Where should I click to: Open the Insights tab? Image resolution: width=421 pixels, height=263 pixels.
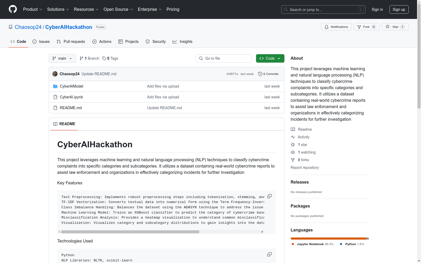click(x=183, y=42)
